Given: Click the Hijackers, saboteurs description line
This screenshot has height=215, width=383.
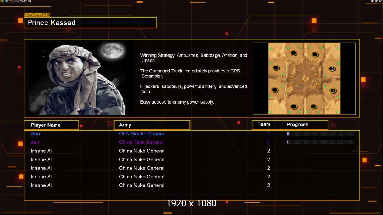Looking at the screenshot, I should [x=193, y=89].
